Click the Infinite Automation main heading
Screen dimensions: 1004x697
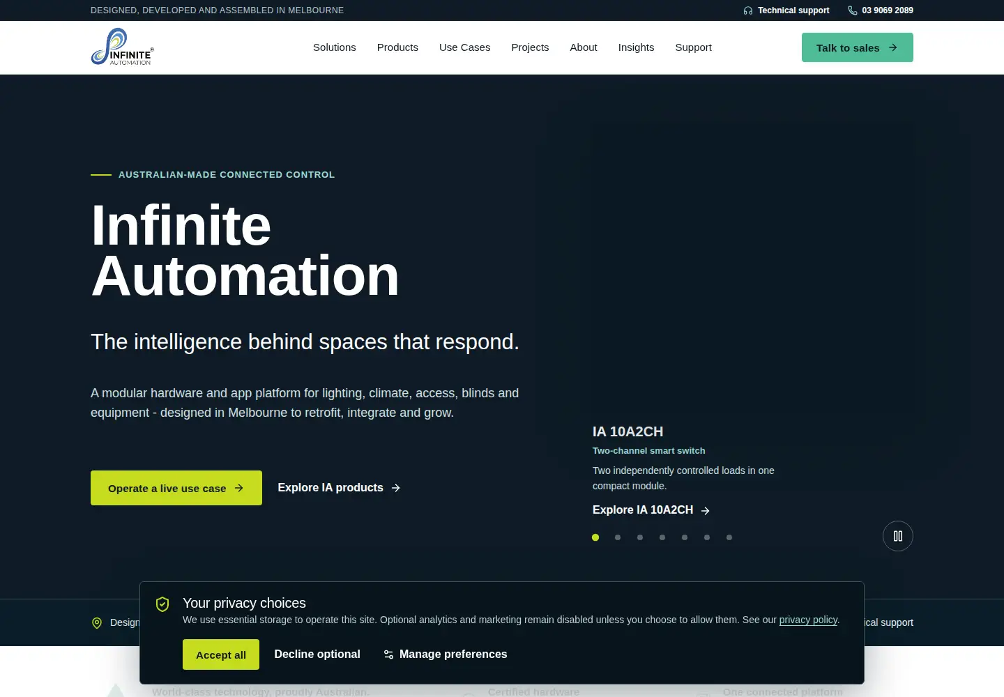click(x=245, y=250)
